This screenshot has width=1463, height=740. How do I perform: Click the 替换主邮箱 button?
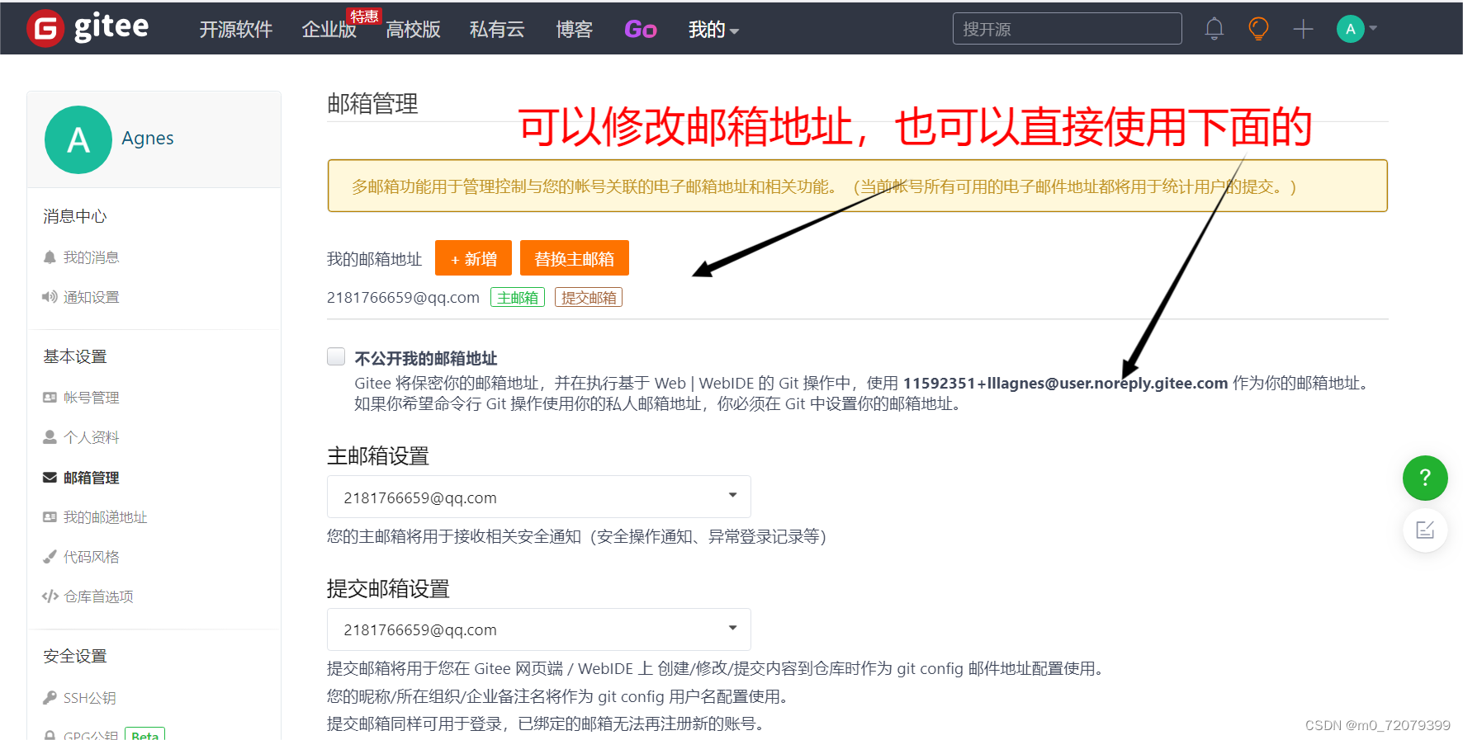click(575, 258)
